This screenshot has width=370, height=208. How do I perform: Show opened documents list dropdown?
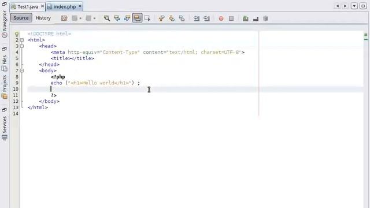coord(354,6)
